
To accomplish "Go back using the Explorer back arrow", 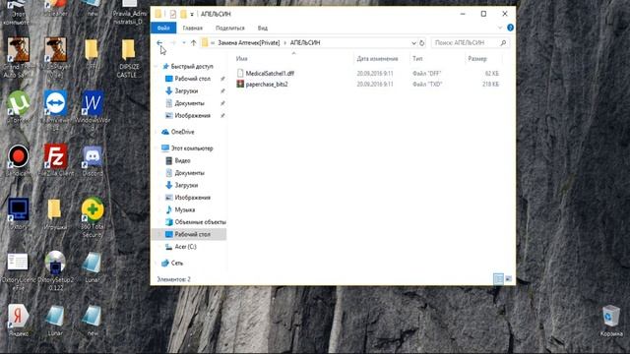I will pyautogui.click(x=159, y=42).
